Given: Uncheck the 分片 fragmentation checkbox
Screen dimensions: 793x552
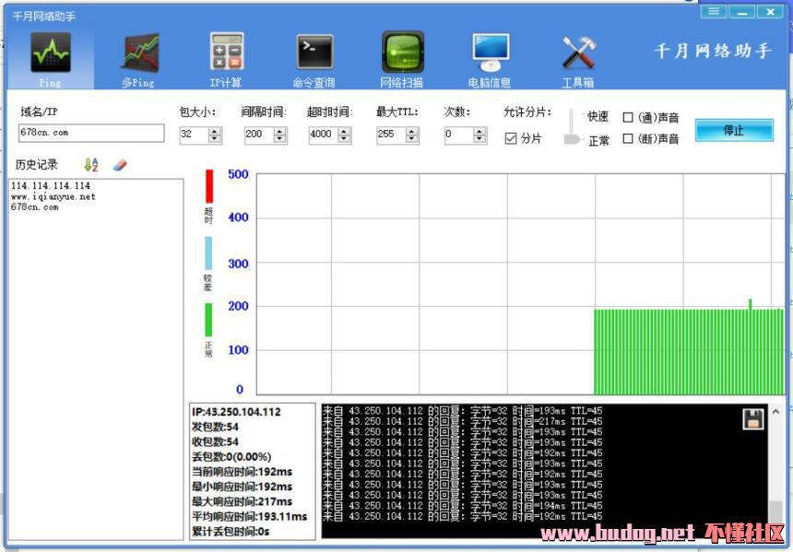Looking at the screenshot, I should coord(511,139).
